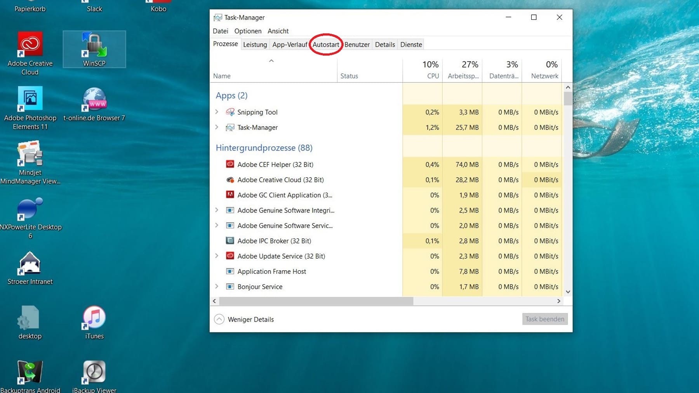This screenshot has width=699, height=393.
Task: Sort by the Status column header
Action: click(x=370, y=70)
